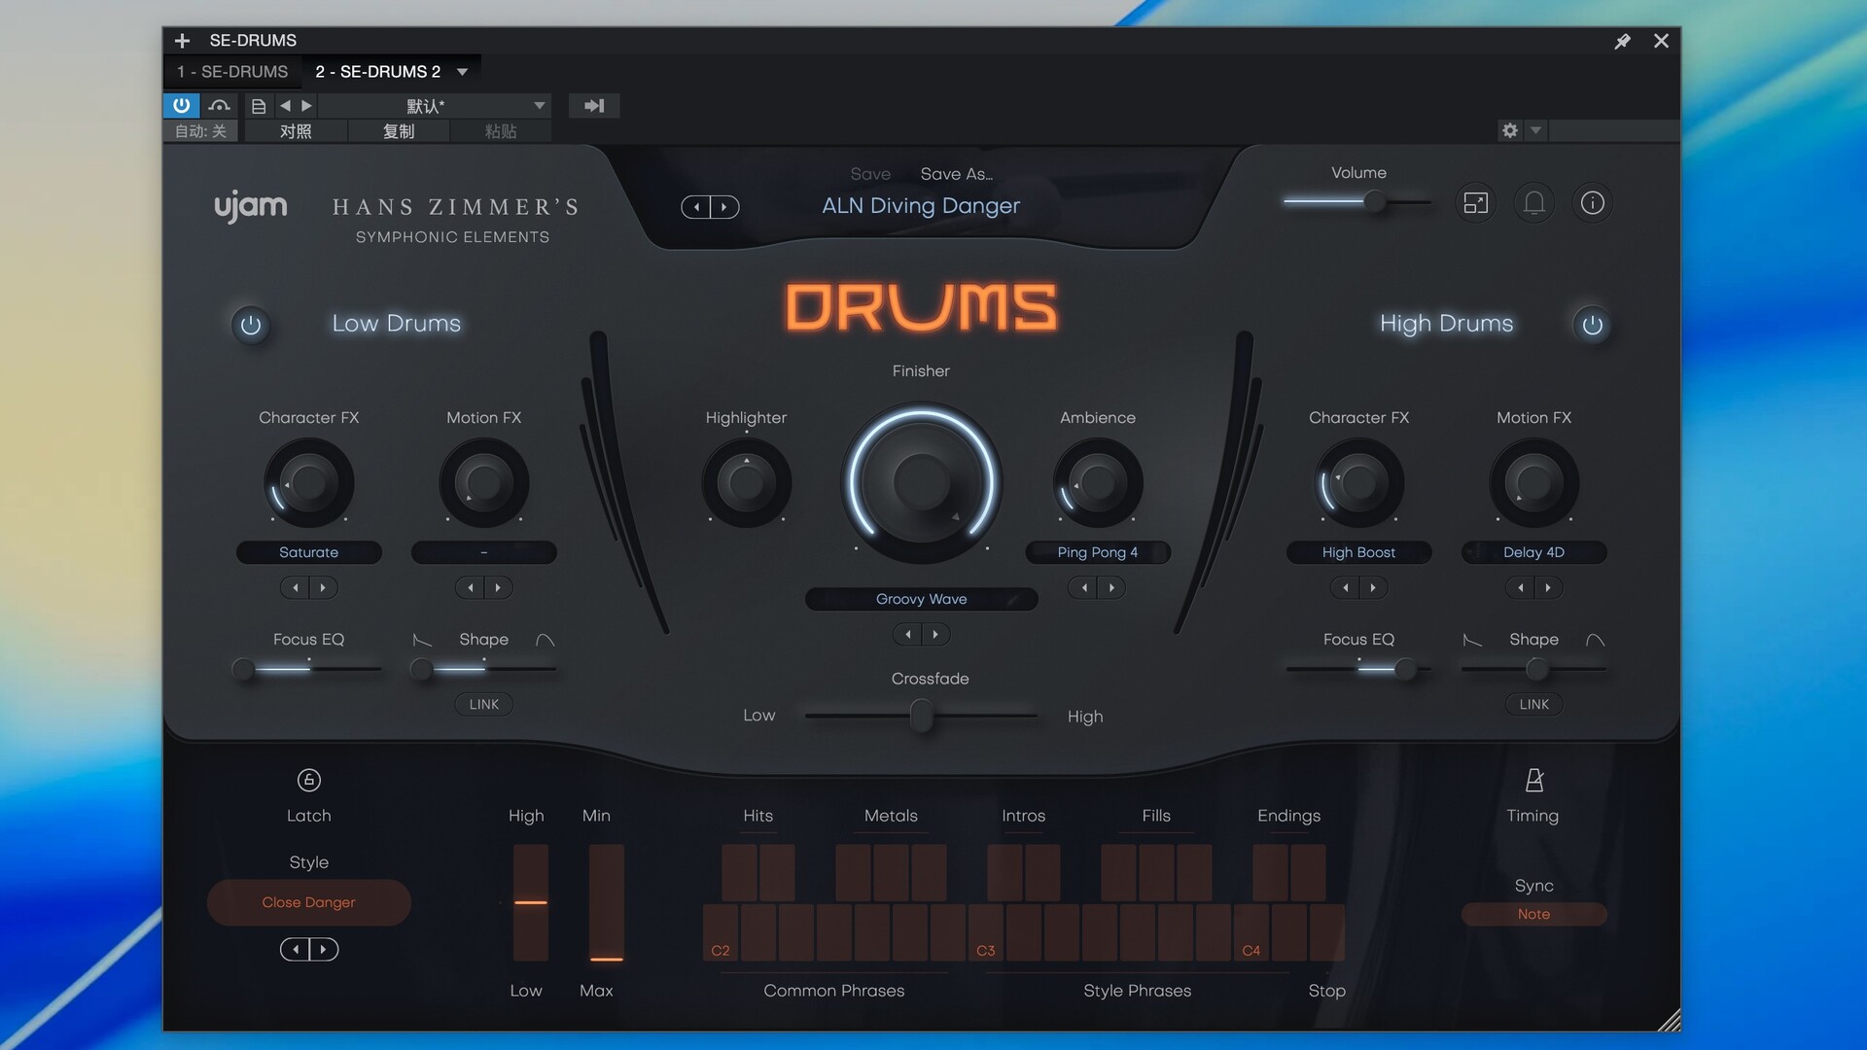The width and height of the screenshot is (1867, 1050).
Task: Open the Groovy Wave finisher selector
Action: pos(921,599)
